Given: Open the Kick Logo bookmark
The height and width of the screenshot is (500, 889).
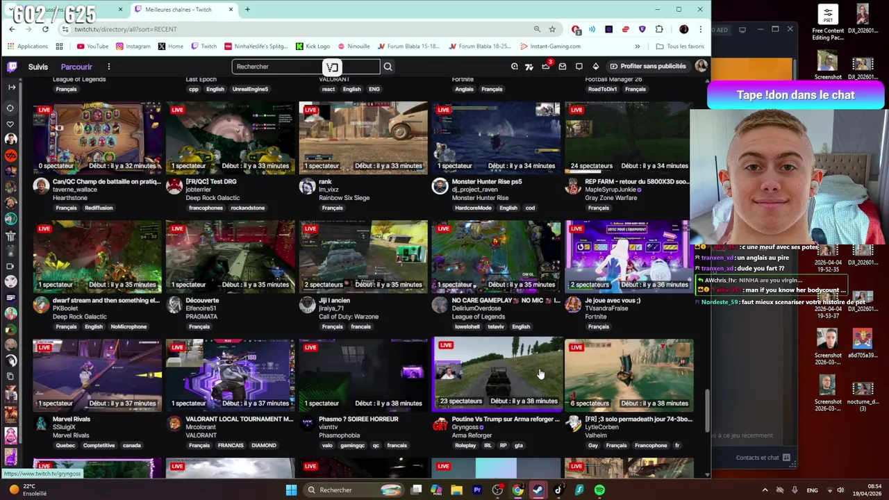Looking at the screenshot, I should tap(313, 47).
